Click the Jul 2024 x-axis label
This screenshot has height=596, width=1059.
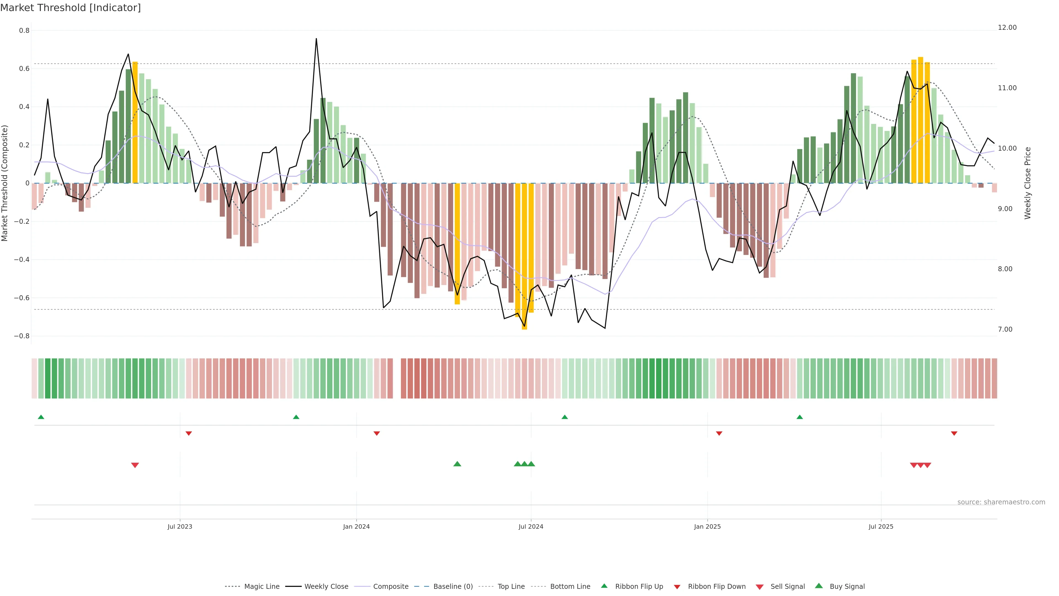[x=531, y=526]
